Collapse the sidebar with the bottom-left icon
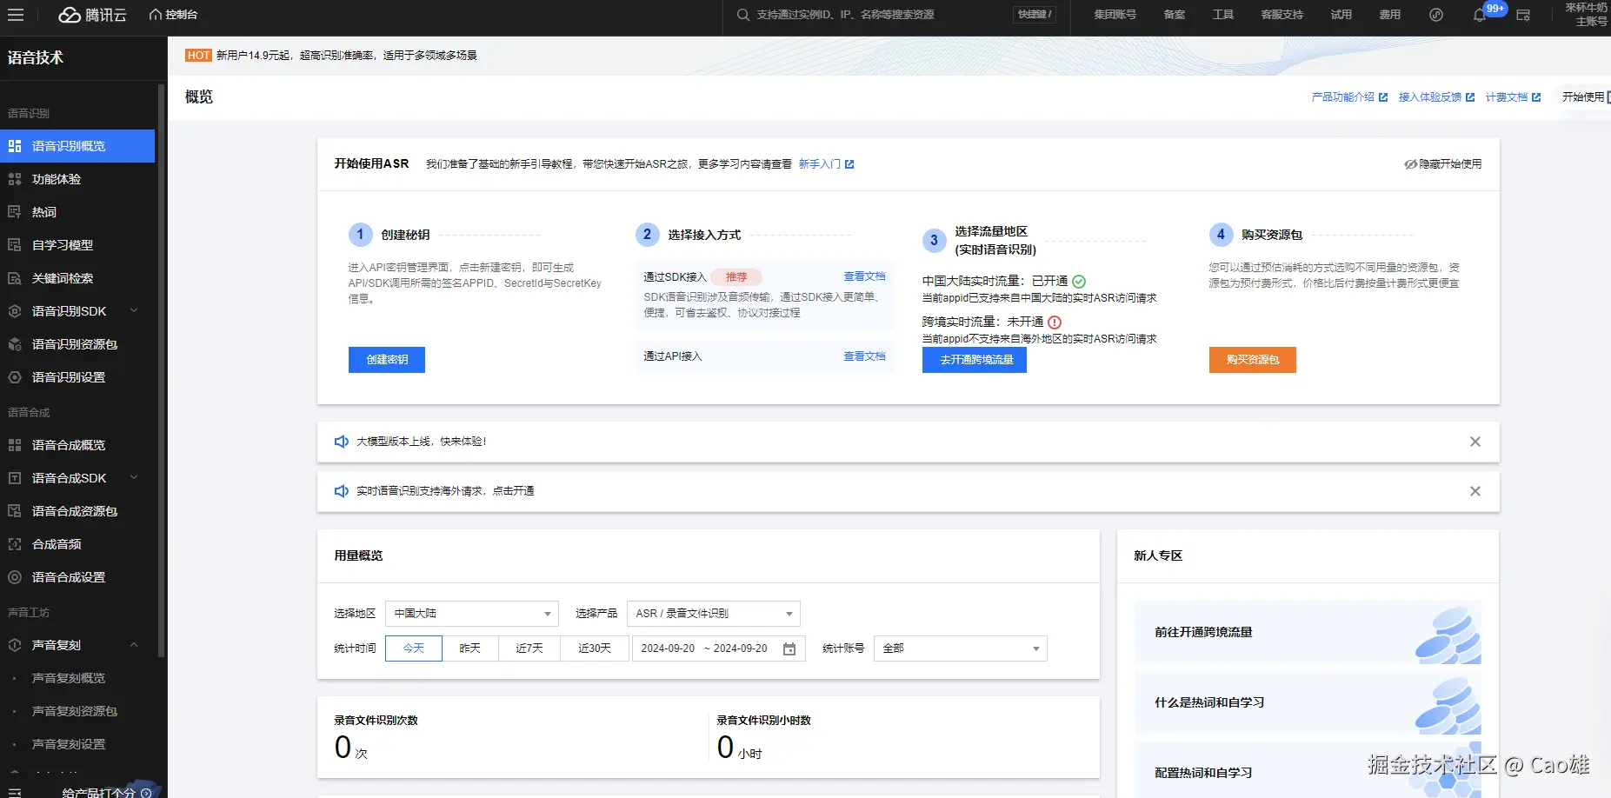The height and width of the screenshot is (798, 1611). [x=15, y=793]
